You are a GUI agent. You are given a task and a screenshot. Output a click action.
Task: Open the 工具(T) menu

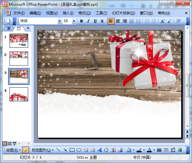(x=101, y=13)
